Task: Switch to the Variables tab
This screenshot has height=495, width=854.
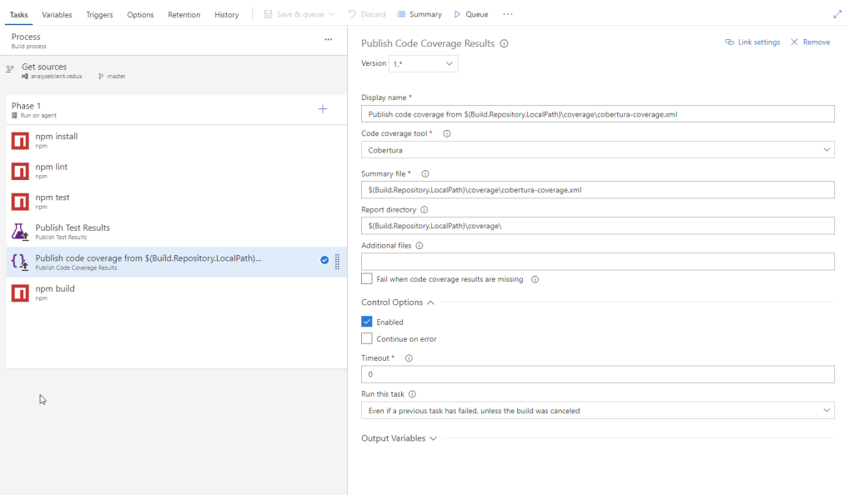Action: (57, 14)
